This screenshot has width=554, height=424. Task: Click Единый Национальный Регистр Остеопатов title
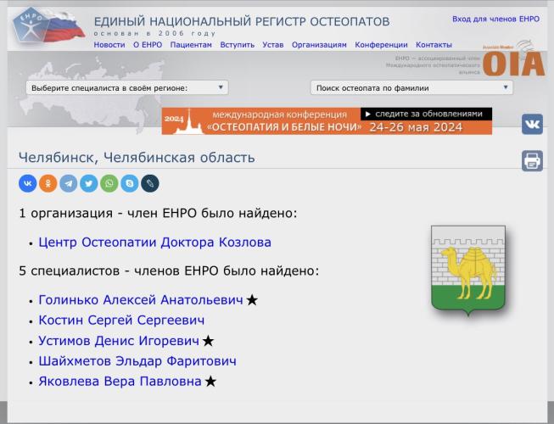point(242,21)
